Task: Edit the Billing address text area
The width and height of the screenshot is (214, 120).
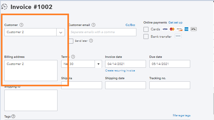Action: point(31,71)
